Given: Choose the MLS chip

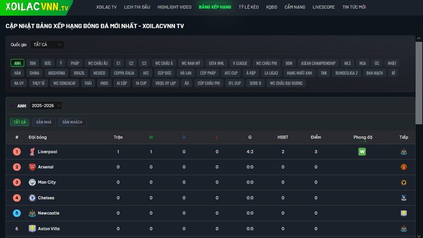Looking at the screenshot, I should click(x=347, y=63).
